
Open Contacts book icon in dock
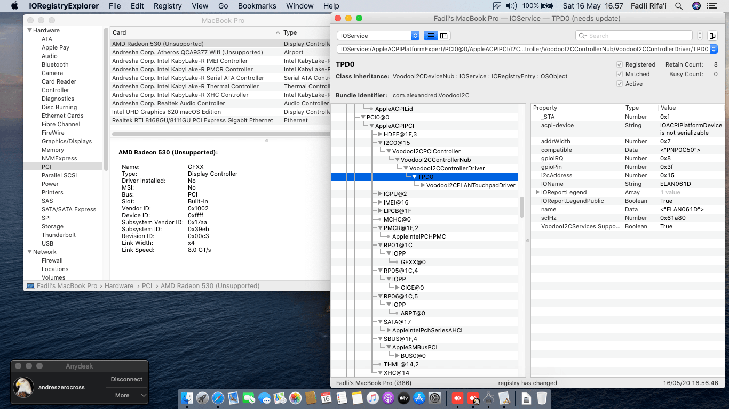coord(311,398)
